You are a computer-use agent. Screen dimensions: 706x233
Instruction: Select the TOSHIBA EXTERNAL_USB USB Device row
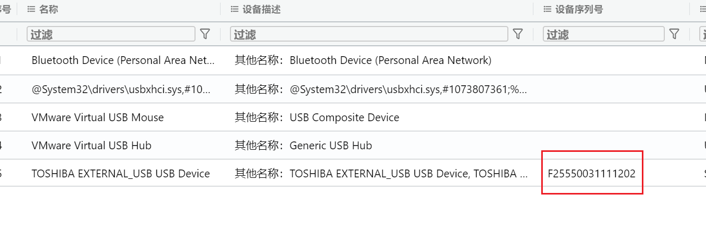(353, 173)
